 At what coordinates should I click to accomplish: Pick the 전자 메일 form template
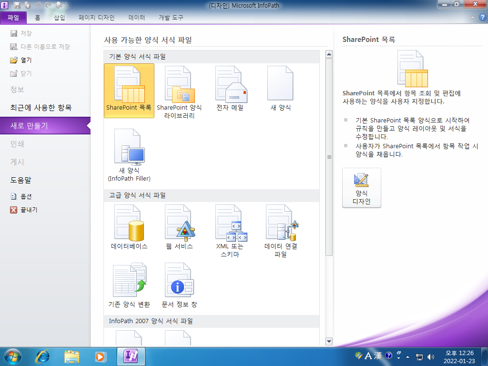pos(230,89)
